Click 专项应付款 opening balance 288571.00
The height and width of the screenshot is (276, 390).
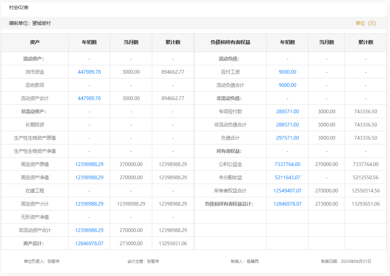(x=287, y=111)
